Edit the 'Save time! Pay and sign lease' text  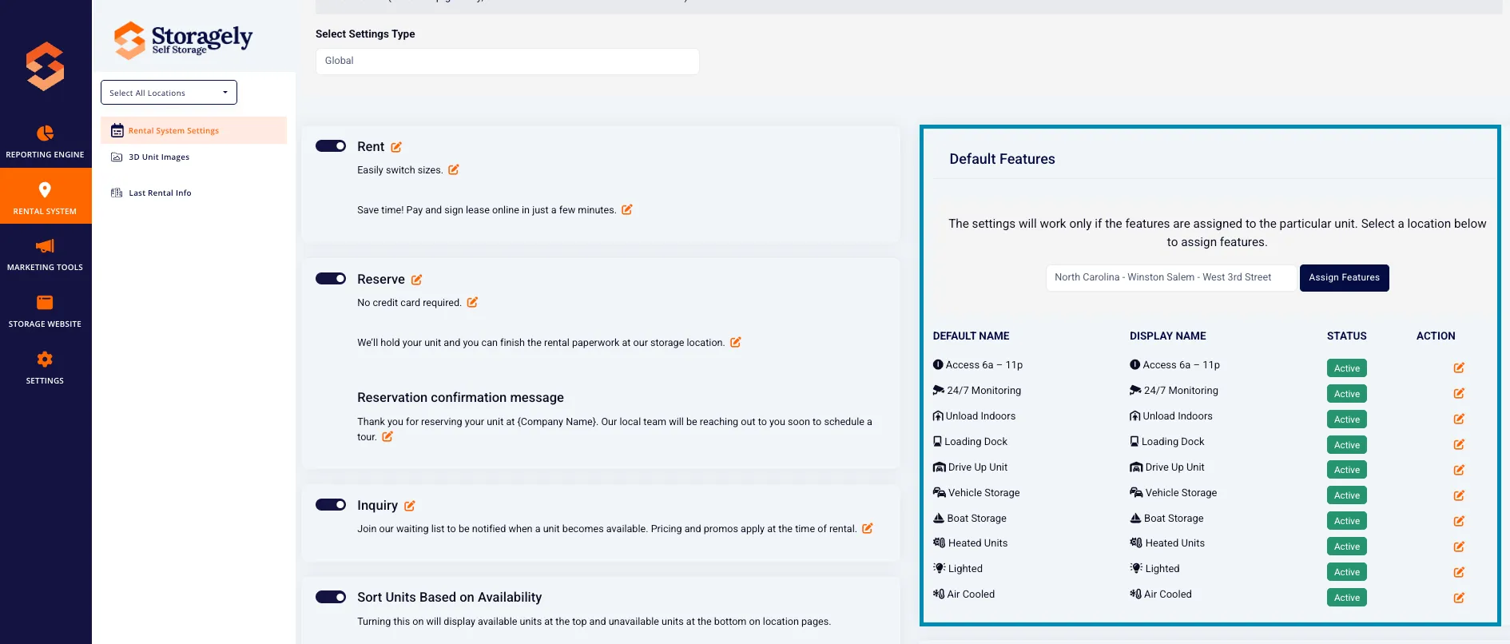tap(627, 209)
